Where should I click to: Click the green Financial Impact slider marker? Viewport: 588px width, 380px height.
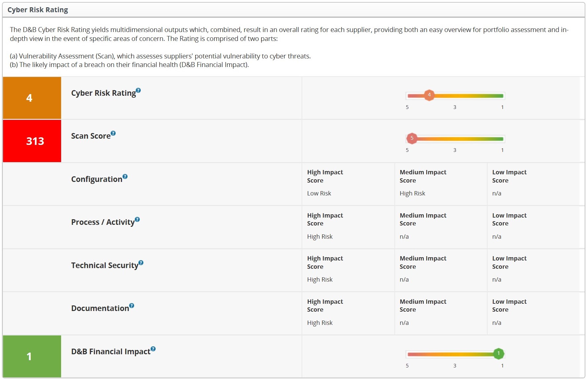pyautogui.click(x=498, y=354)
